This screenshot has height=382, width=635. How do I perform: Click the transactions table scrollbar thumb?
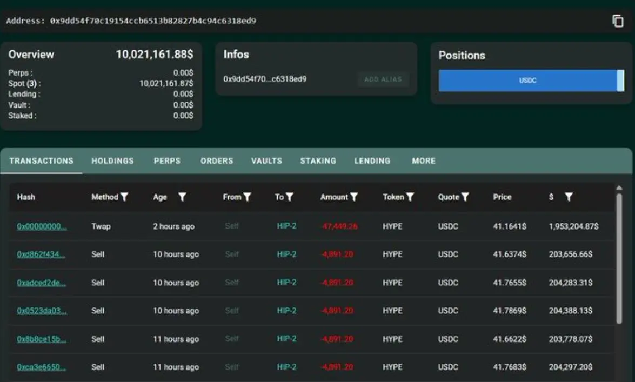pos(619,258)
